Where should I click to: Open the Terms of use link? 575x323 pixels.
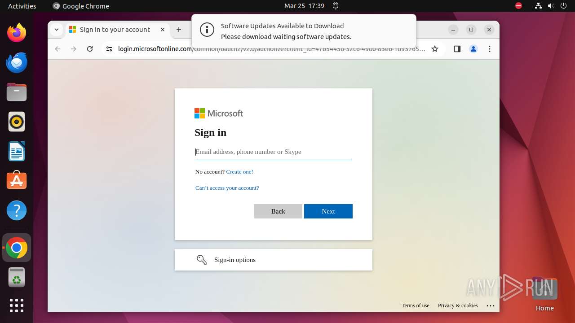(x=416, y=306)
